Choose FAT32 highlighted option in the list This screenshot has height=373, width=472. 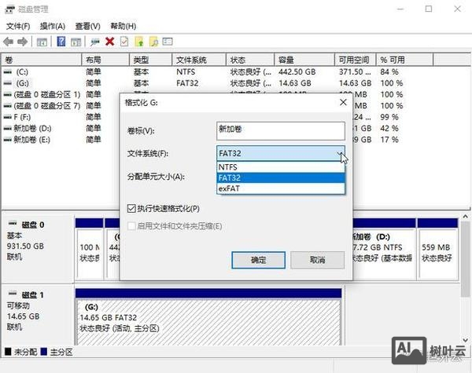281,177
